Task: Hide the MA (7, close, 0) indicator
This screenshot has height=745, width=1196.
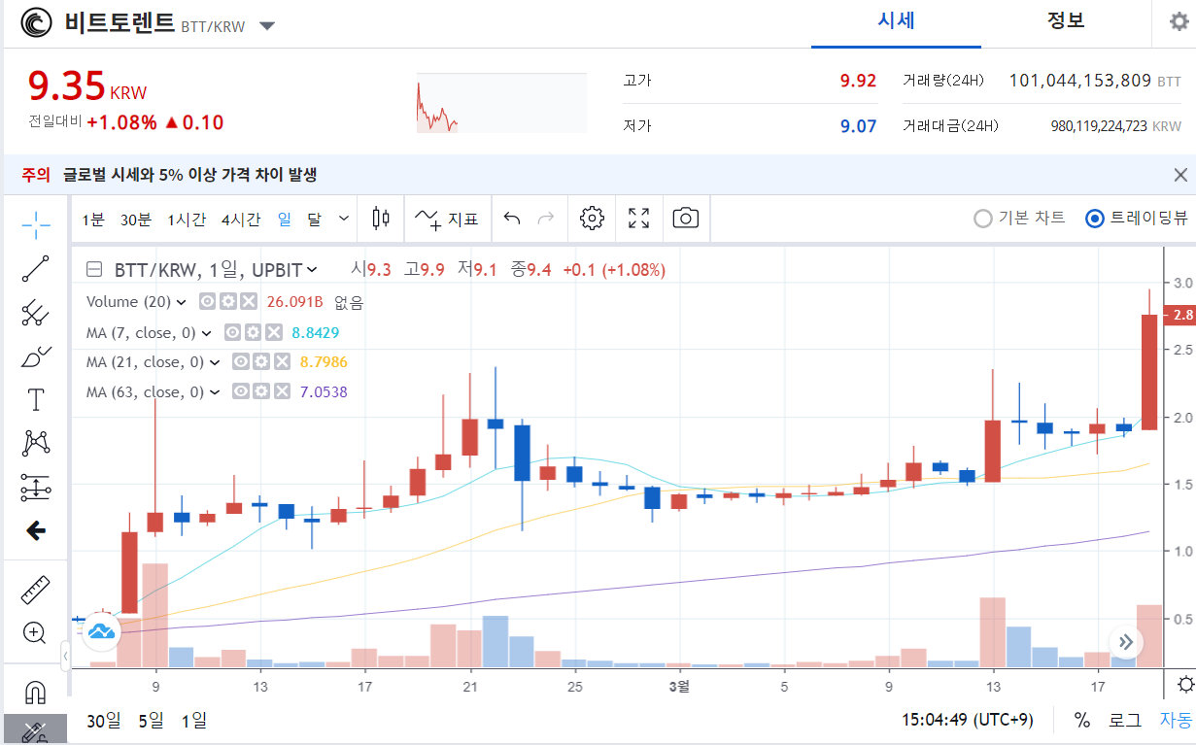Action: [x=232, y=332]
